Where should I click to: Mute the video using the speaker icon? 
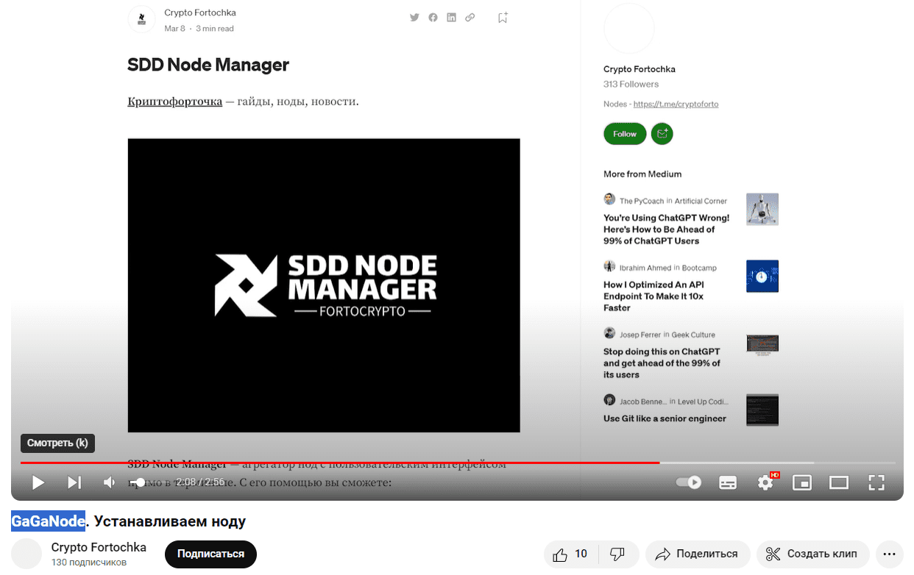pos(110,482)
